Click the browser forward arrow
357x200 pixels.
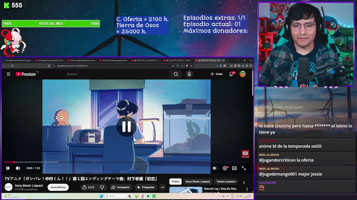(x=8, y=66)
